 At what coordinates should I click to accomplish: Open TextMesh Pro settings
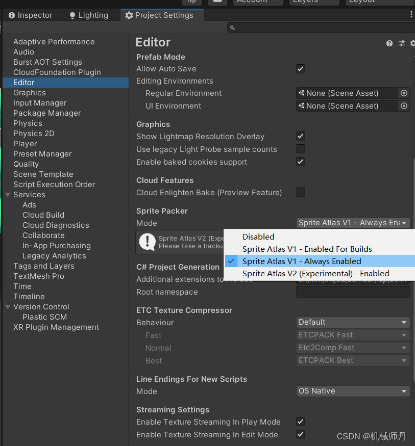point(39,276)
